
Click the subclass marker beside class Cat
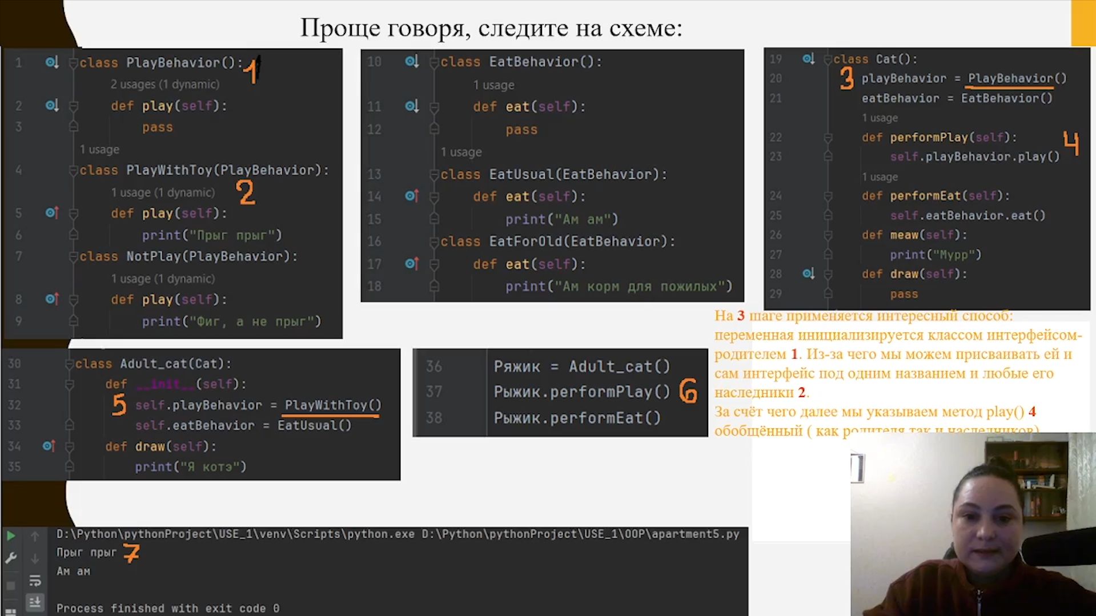tap(808, 59)
